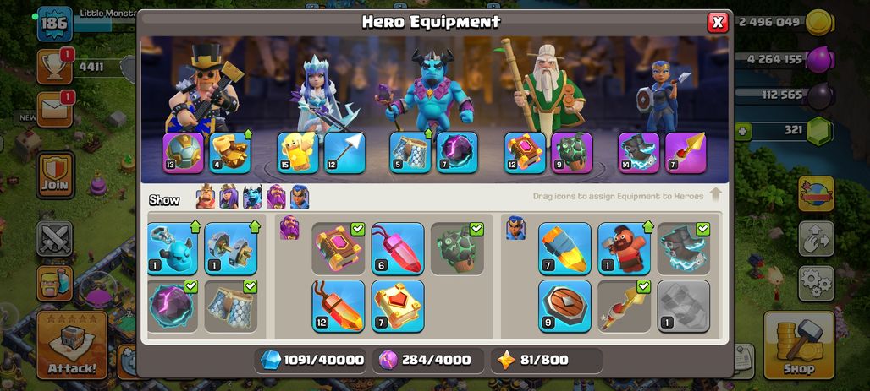Filter equipment by Barbarian King portrait
Viewport: 870px width, 391px height.
click(206, 196)
